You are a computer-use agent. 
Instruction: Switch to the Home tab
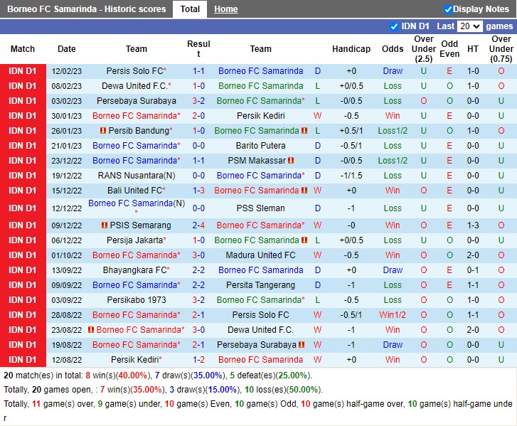[x=226, y=9]
